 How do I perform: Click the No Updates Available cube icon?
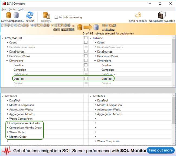tap(162, 15)
